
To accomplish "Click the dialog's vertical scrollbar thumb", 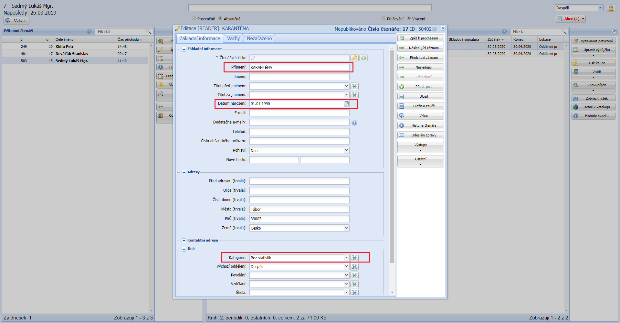I will pyautogui.click(x=392, y=157).
